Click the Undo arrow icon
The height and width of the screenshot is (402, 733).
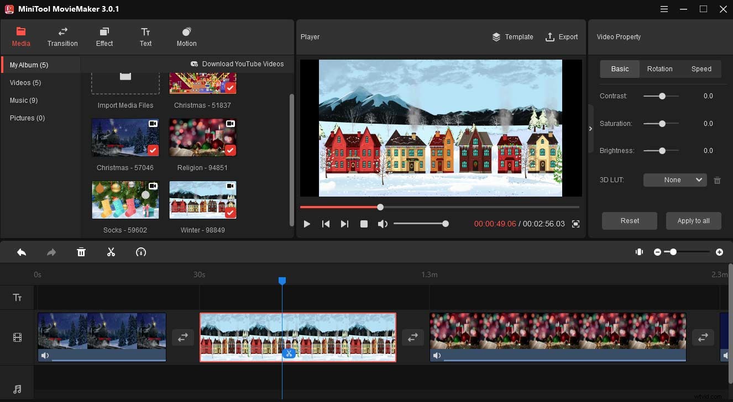click(x=22, y=252)
